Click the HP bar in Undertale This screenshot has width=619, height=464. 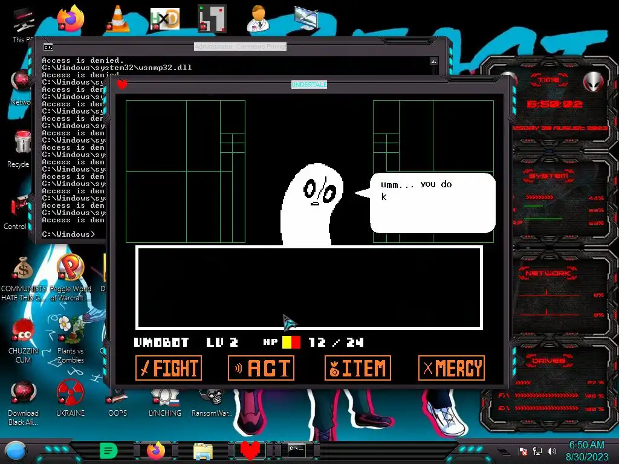291,342
